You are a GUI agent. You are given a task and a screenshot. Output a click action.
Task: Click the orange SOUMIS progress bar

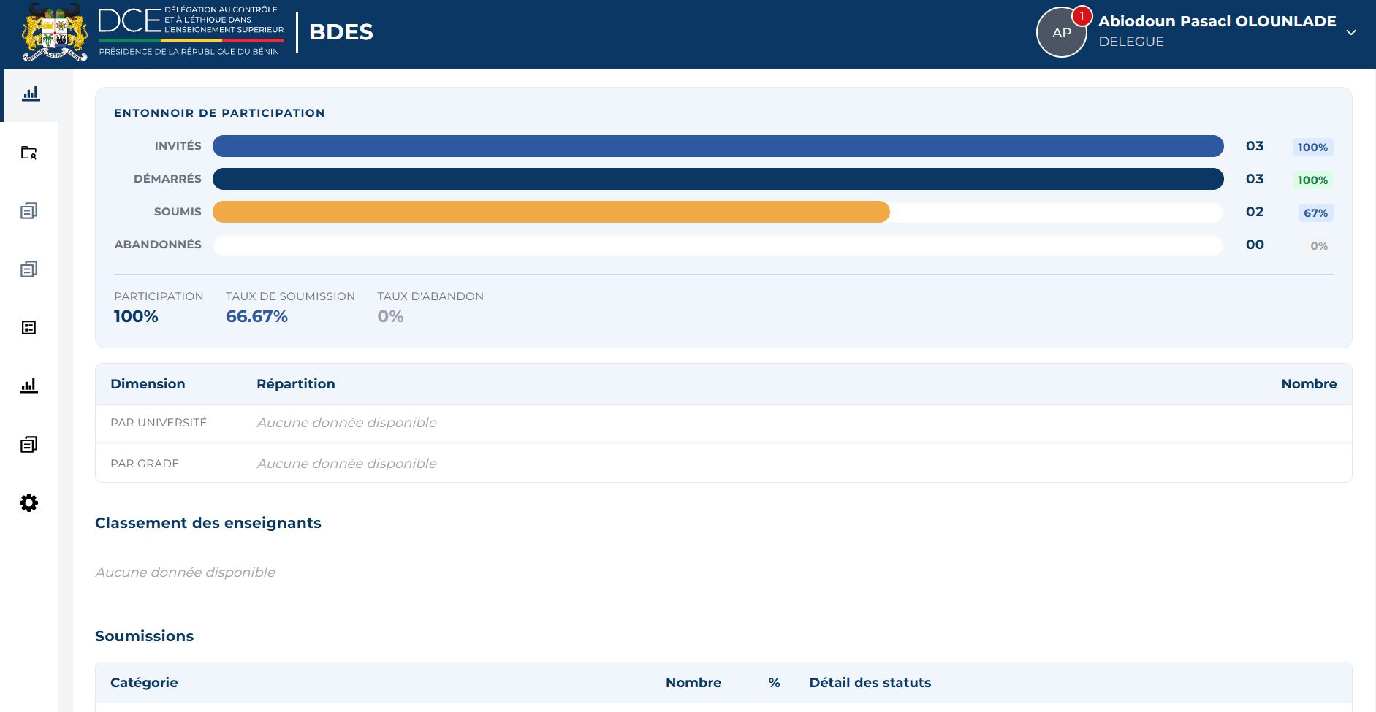pyautogui.click(x=551, y=212)
